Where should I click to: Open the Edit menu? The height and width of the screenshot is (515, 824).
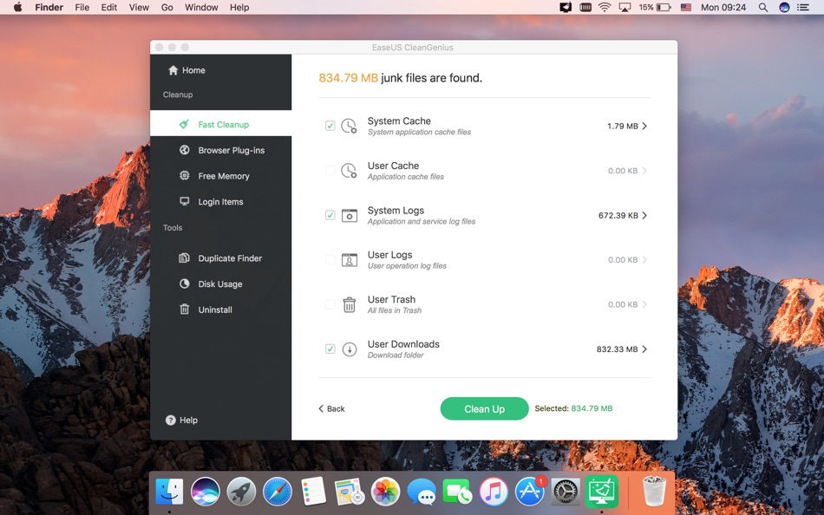[108, 7]
